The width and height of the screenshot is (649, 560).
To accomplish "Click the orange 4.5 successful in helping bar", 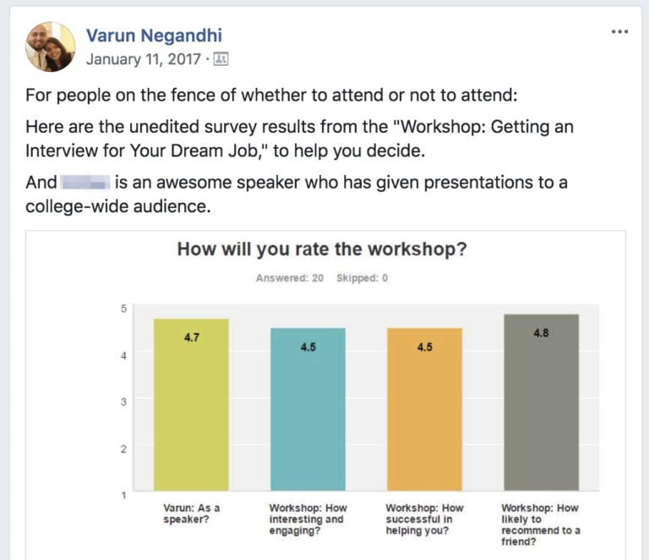I will click(x=425, y=409).
